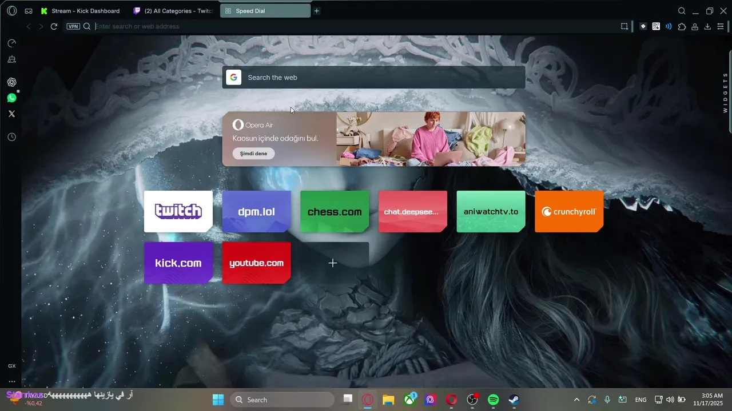This screenshot has width=732, height=411.
Task: Open the profile account icon
Action: click(x=695, y=26)
